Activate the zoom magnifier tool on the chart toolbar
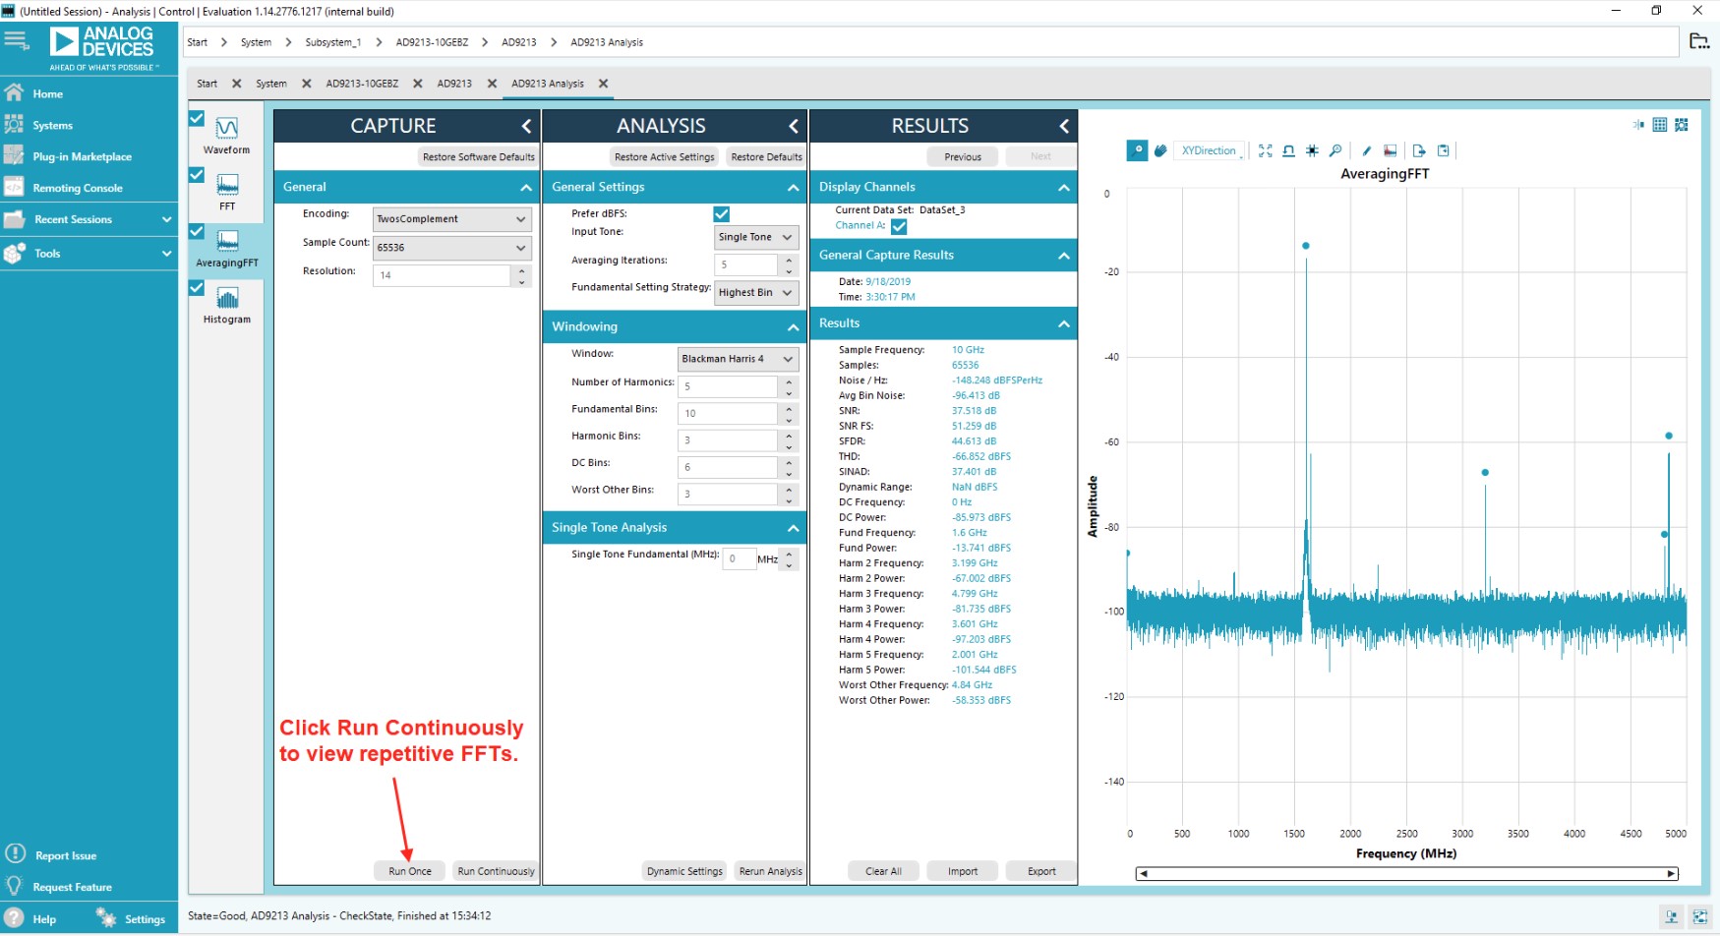The width and height of the screenshot is (1720, 936). 1336,150
